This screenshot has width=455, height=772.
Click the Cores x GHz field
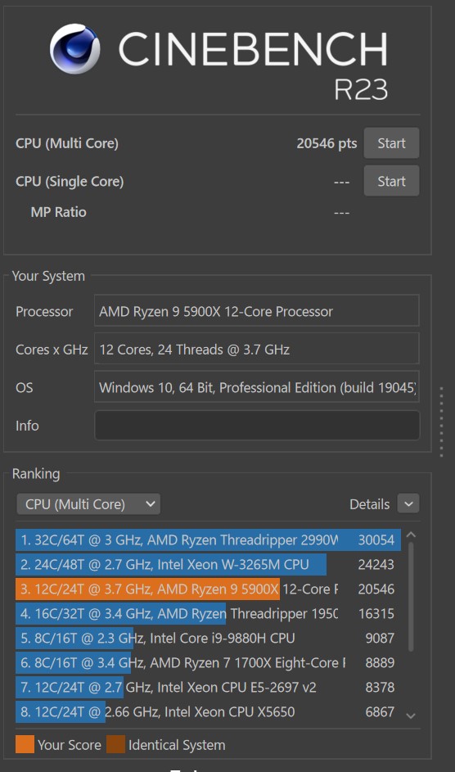[257, 350]
